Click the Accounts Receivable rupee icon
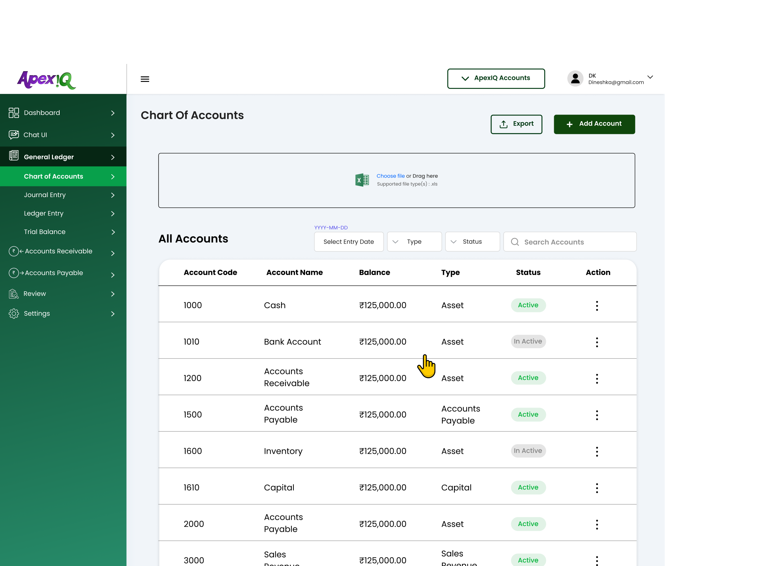762x566 pixels. point(14,251)
